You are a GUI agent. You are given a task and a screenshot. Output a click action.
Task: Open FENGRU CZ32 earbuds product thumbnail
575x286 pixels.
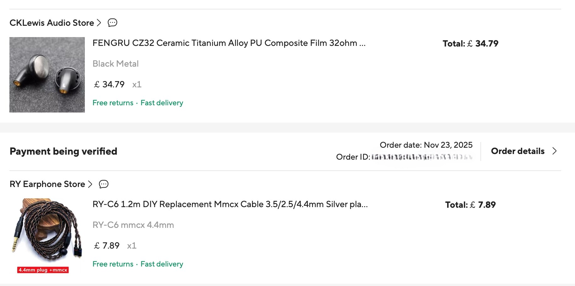click(x=47, y=75)
